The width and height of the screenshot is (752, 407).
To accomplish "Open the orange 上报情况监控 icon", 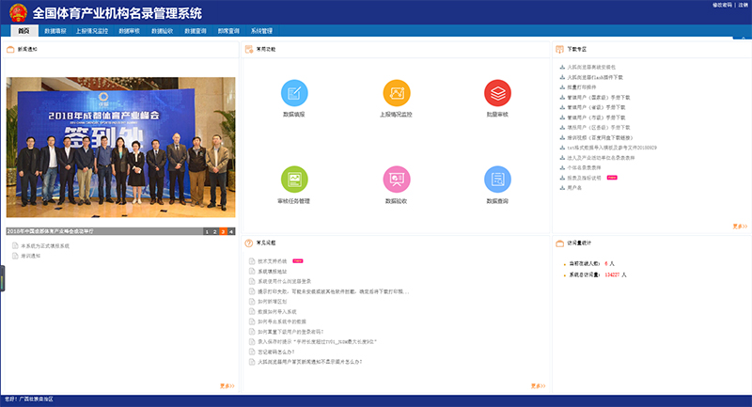I will [396, 93].
